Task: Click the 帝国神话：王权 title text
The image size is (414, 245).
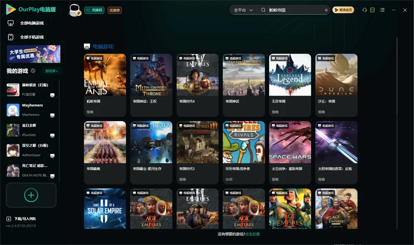Action: click(x=144, y=101)
